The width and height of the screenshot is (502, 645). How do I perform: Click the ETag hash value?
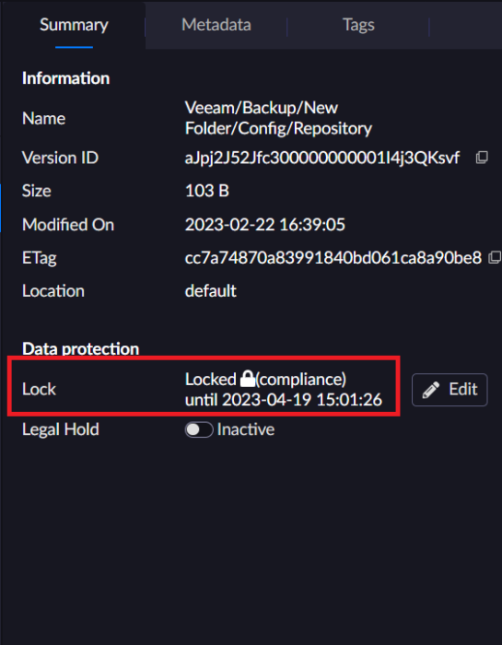coord(333,258)
